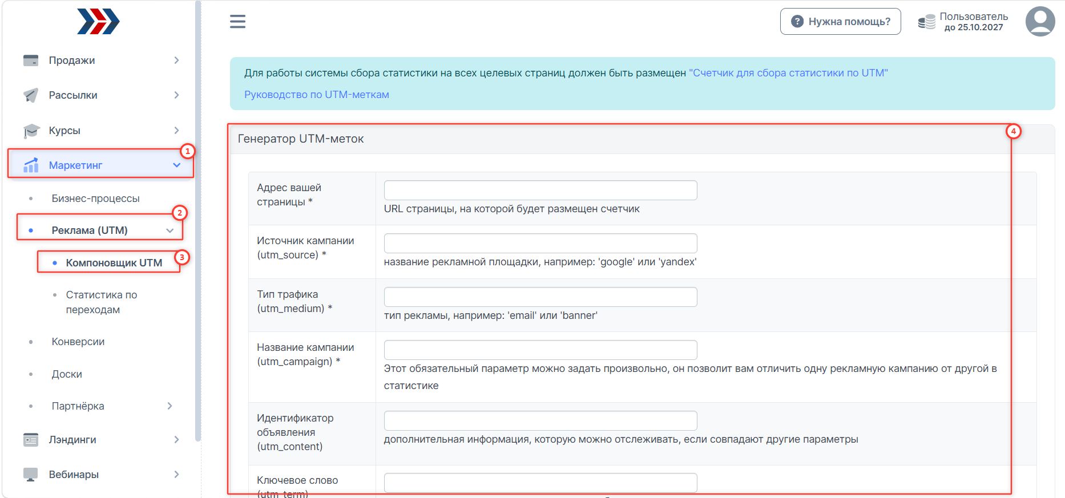Collapse the Реклама (UTM) submenu chevron
Viewport: 1065px width, 498px height.
[170, 230]
